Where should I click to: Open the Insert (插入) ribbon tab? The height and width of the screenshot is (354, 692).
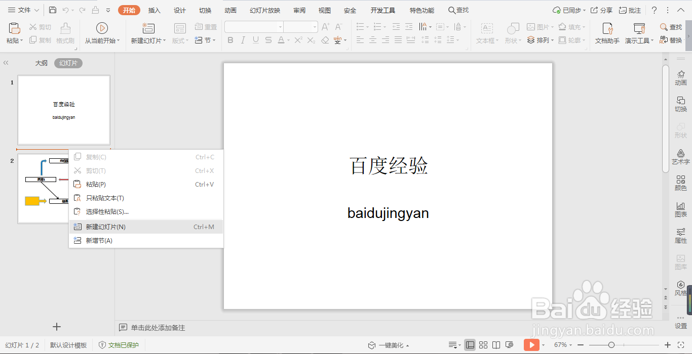pyautogui.click(x=154, y=10)
